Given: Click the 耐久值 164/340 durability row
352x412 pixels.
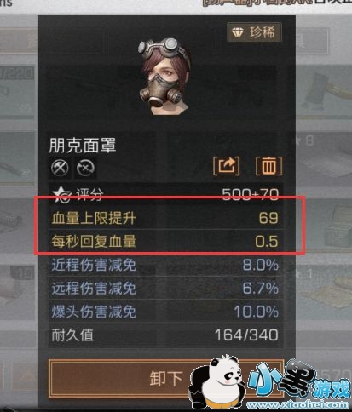Looking at the screenshot, I should pyautogui.click(x=165, y=335).
